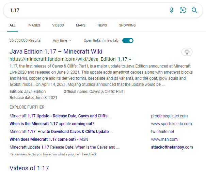
Task: Select the 35,800,000 Results count text
Action: pyautogui.click(x=25, y=40)
